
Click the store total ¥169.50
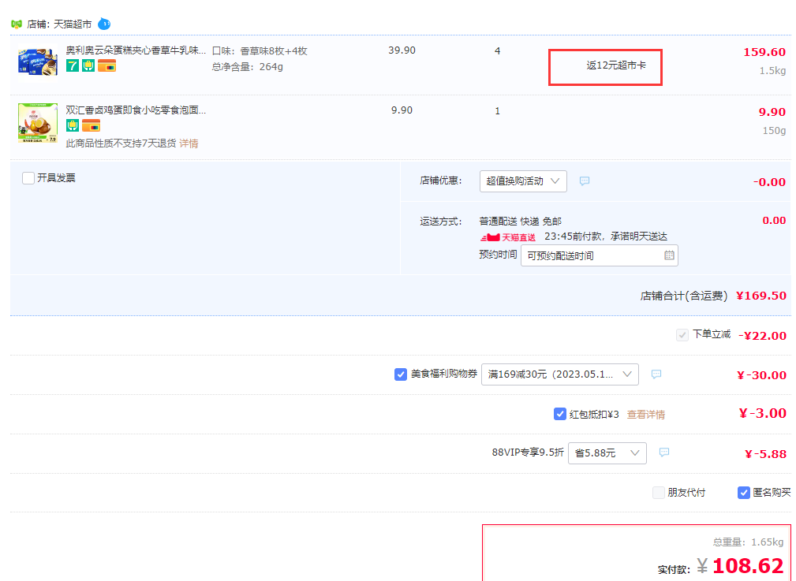(x=761, y=296)
